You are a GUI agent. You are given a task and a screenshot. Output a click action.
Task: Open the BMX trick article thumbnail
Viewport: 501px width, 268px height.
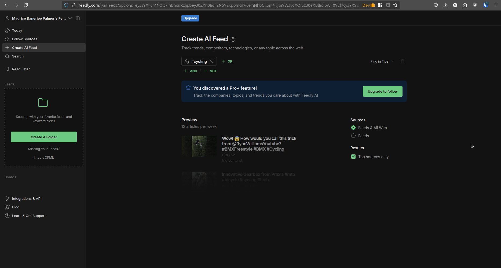pyautogui.click(x=199, y=146)
